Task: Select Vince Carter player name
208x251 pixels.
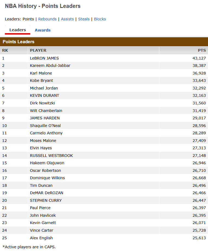Action: coord(41,231)
